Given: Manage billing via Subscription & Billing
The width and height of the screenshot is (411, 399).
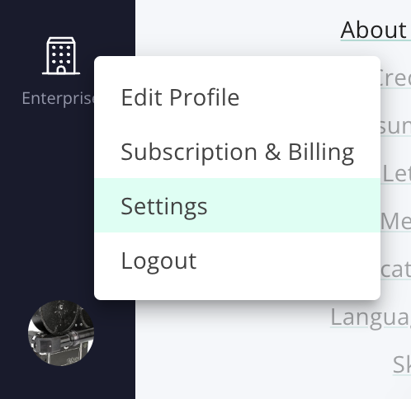Looking at the screenshot, I should (x=237, y=152).
